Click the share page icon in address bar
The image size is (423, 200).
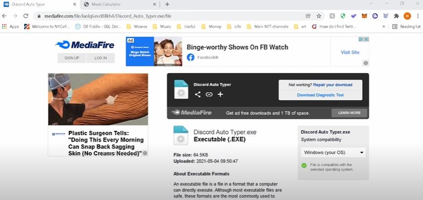point(308,16)
